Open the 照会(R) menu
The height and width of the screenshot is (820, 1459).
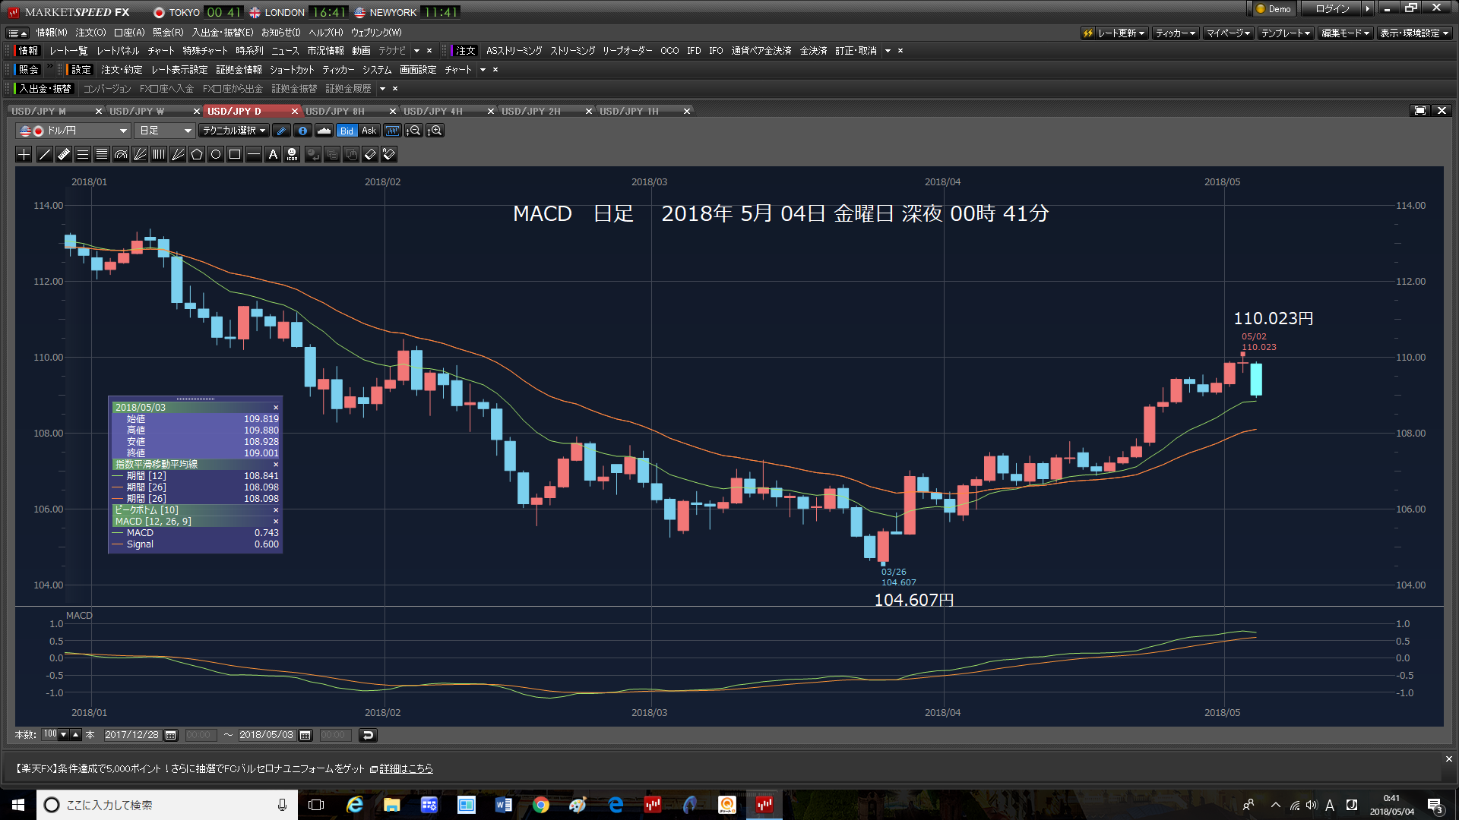point(168,33)
